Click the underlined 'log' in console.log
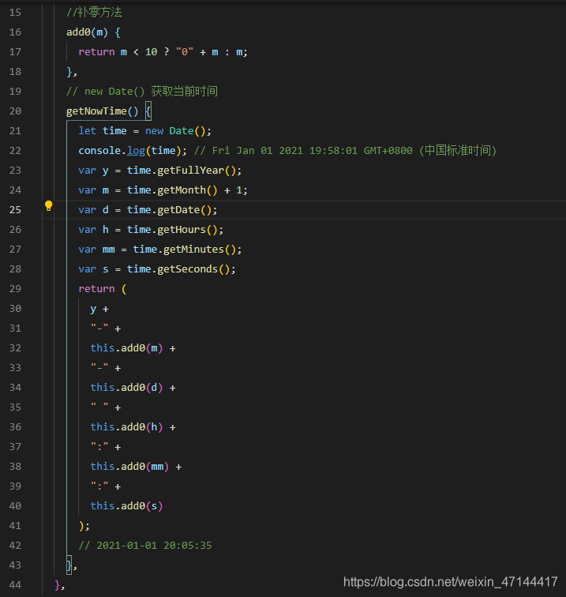The height and width of the screenshot is (597, 566). coord(136,151)
